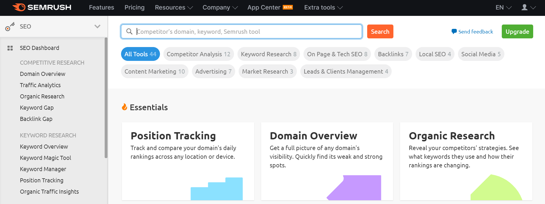
Task: Open Domain Overview in sidebar
Action: pyautogui.click(x=43, y=74)
